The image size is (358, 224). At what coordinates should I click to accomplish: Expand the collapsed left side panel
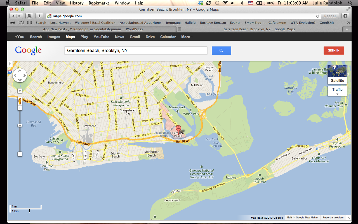point(10,64)
